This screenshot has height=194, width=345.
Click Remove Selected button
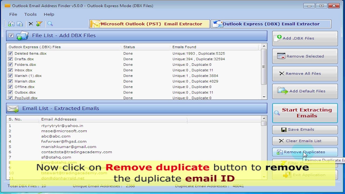pyautogui.click(x=305, y=56)
